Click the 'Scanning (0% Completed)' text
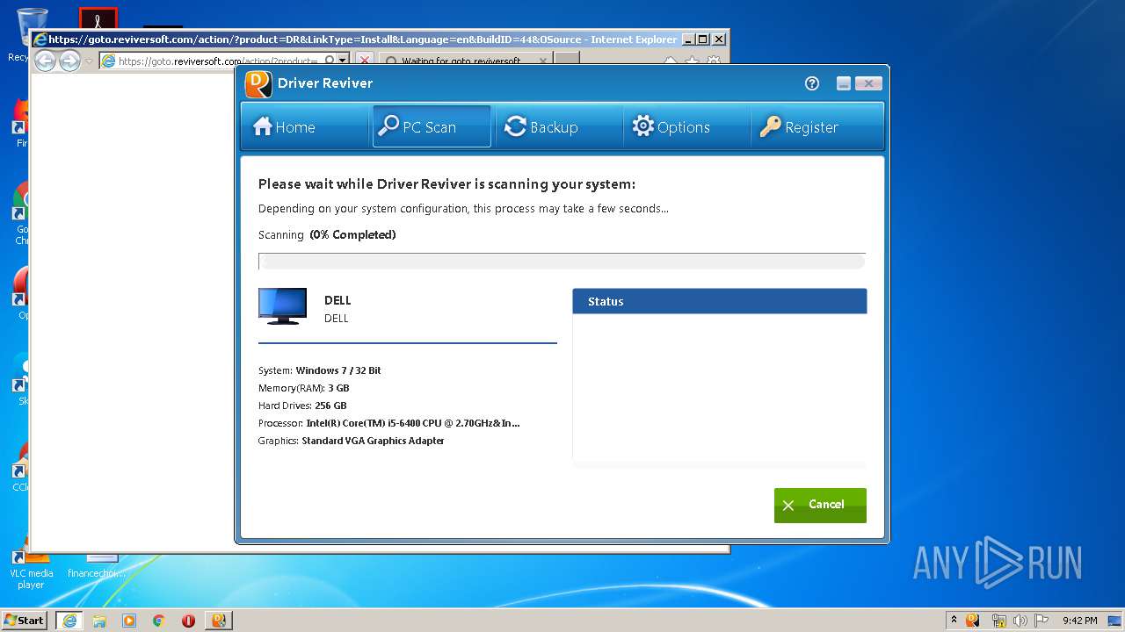The height and width of the screenshot is (632, 1125). (327, 234)
